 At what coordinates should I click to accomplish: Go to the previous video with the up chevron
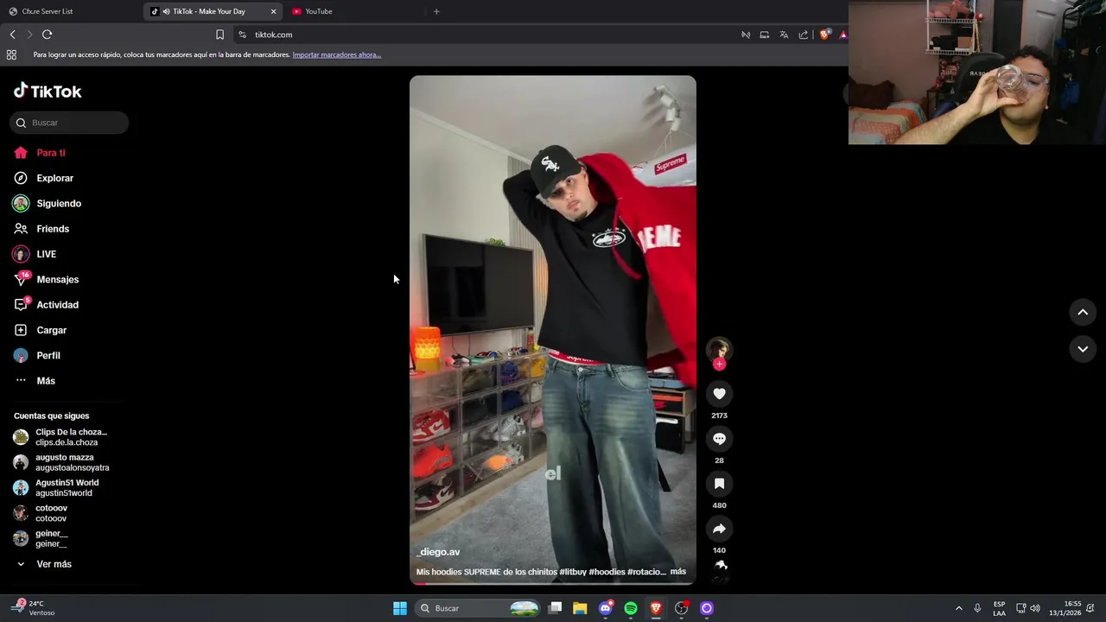click(x=1083, y=312)
